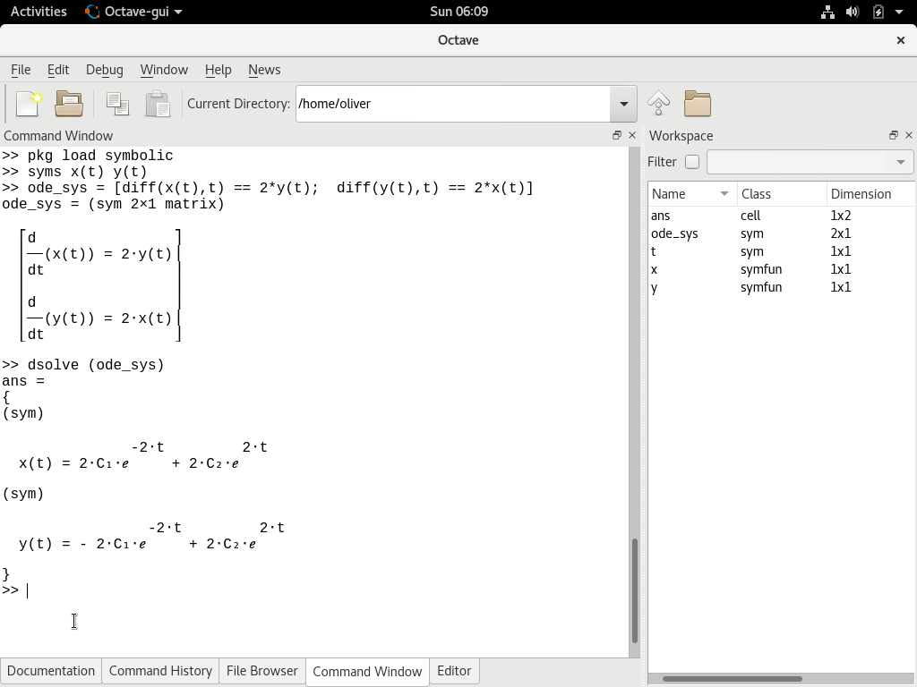Open the News menu
917x687 pixels.
point(264,70)
